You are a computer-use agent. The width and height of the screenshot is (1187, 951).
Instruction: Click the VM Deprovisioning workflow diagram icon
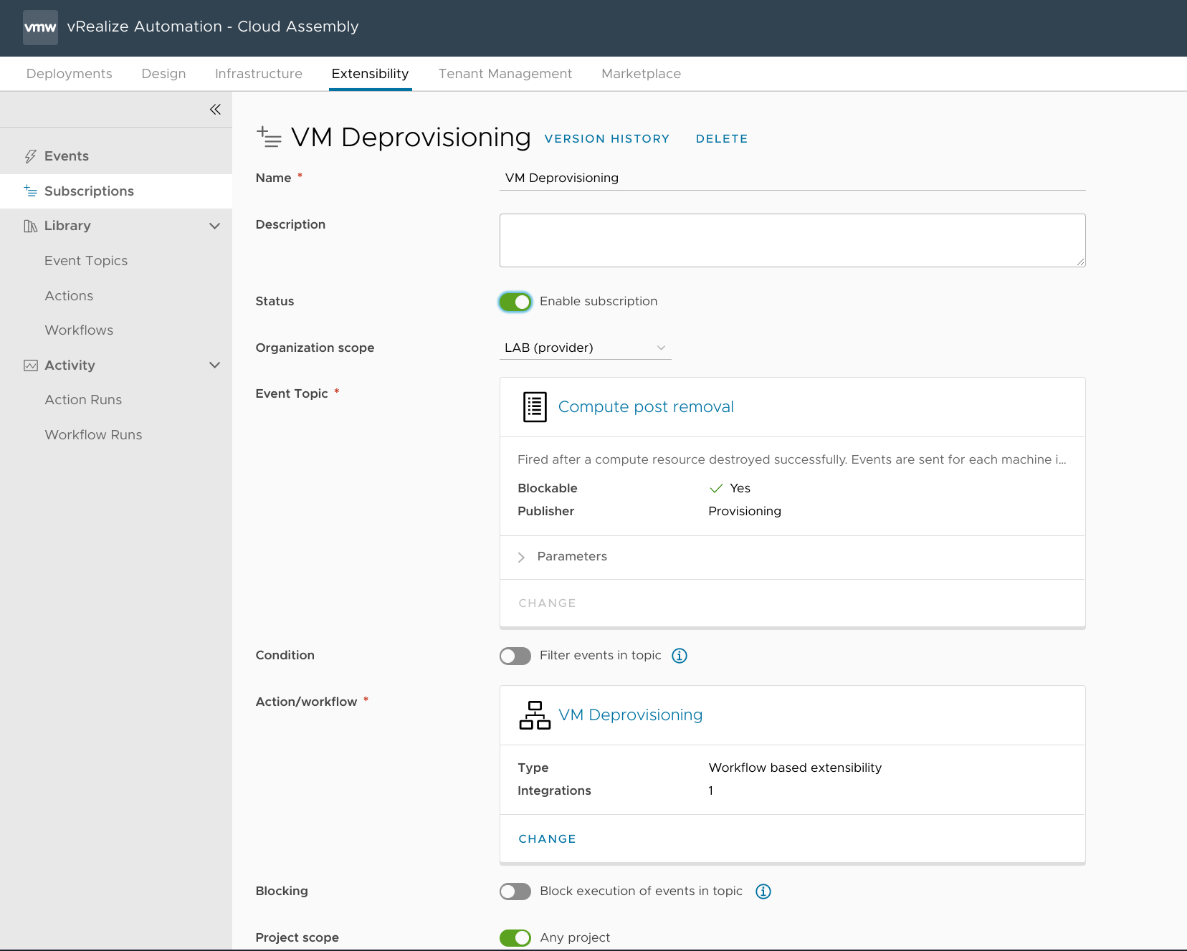[x=535, y=715]
